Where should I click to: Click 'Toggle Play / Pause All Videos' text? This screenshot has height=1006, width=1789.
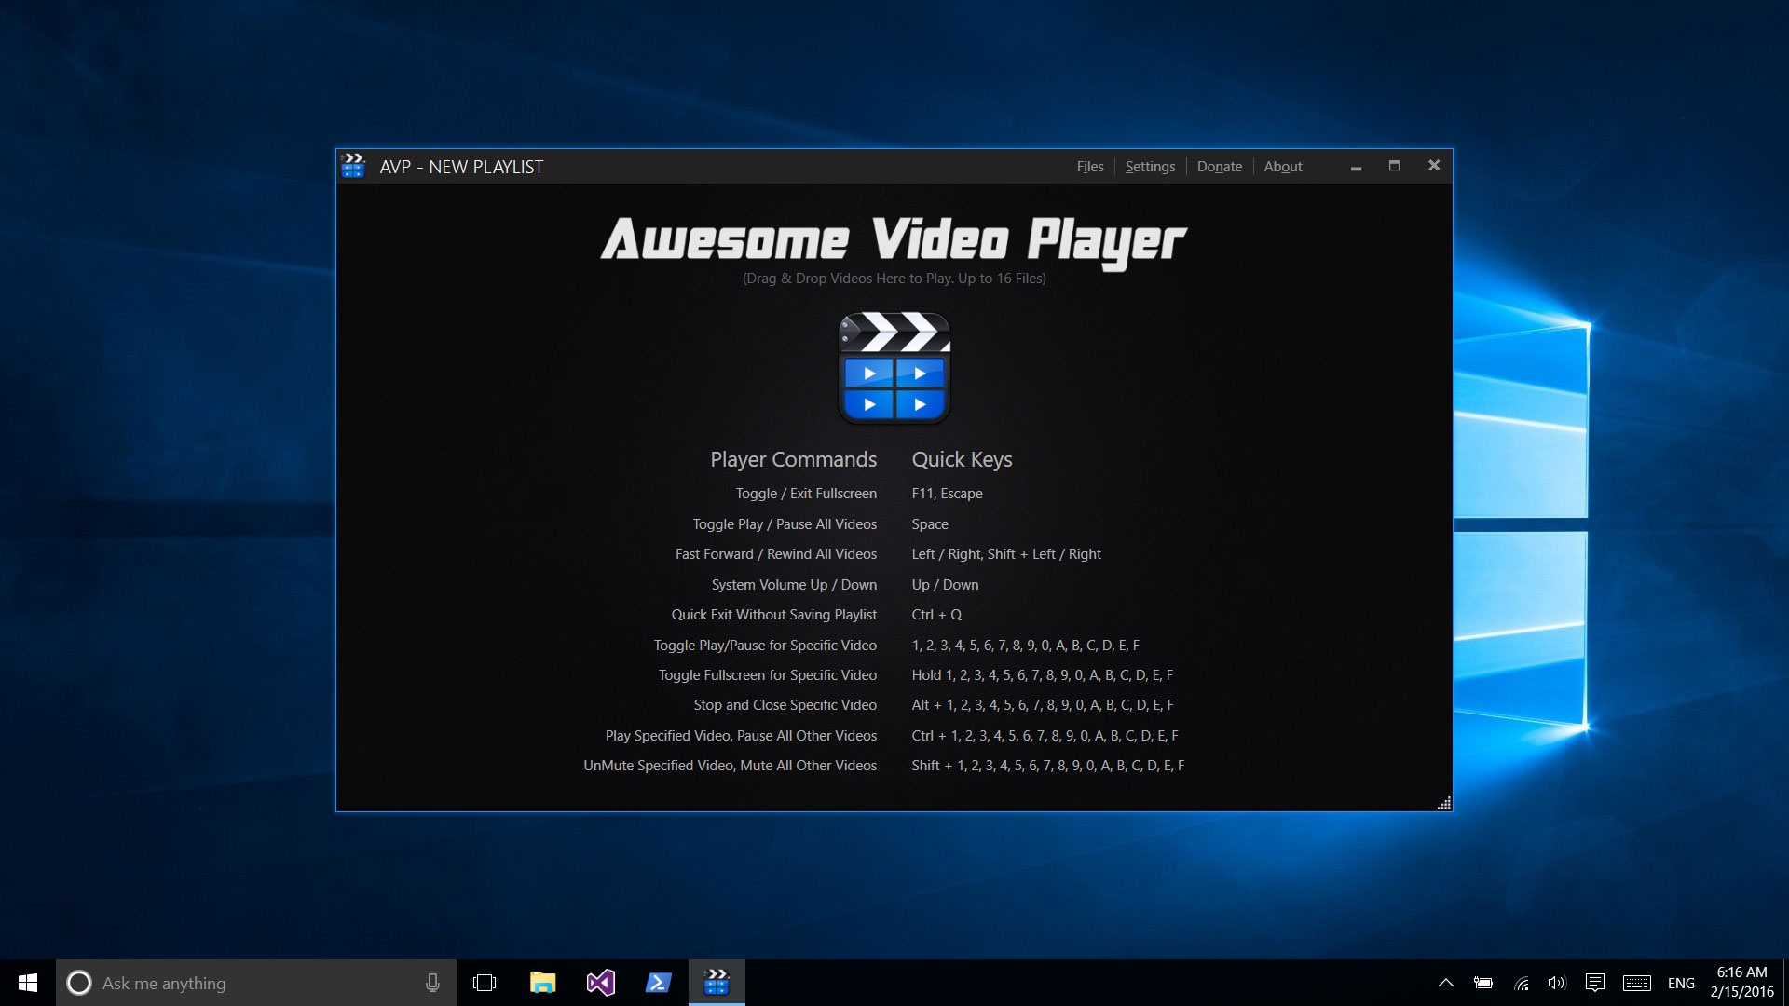(785, 524)
